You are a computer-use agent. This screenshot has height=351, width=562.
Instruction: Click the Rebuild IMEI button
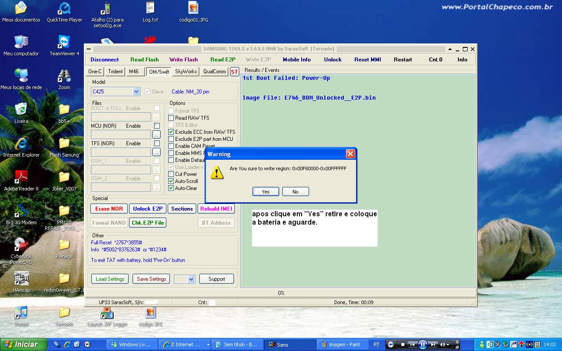[x=216, y=209]
